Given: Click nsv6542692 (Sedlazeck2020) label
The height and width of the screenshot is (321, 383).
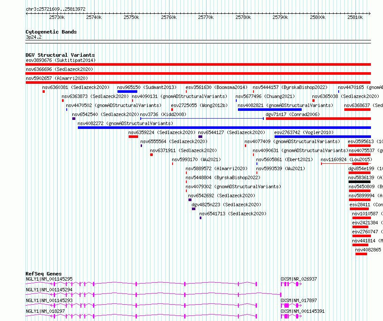Looking at the screenshot, I should pos(222,196).
